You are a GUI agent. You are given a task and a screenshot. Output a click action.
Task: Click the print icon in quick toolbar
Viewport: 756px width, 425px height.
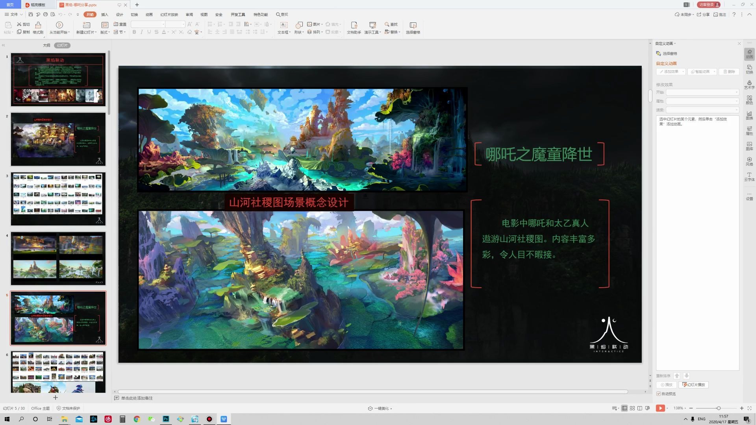pos(45,15)
